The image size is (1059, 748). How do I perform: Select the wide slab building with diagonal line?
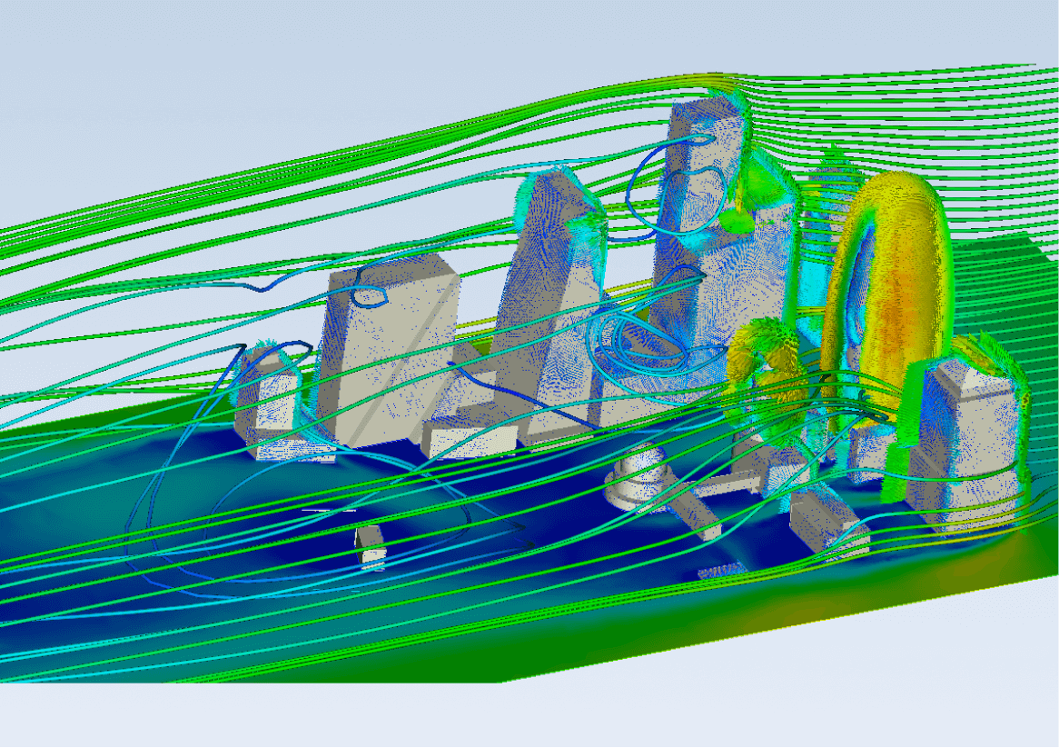[389, 352]
